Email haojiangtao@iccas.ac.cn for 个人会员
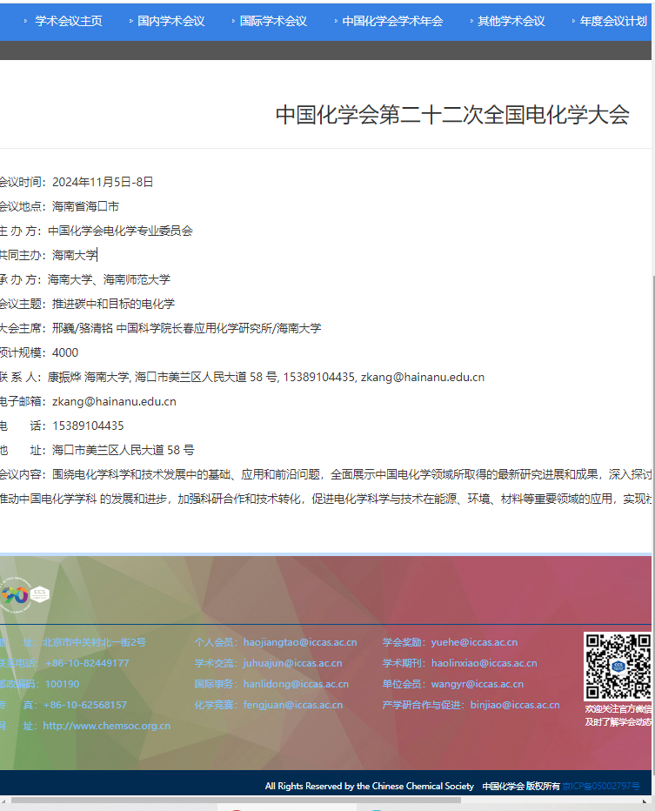Viewport: 655px width, 811px height. point(300,642)
